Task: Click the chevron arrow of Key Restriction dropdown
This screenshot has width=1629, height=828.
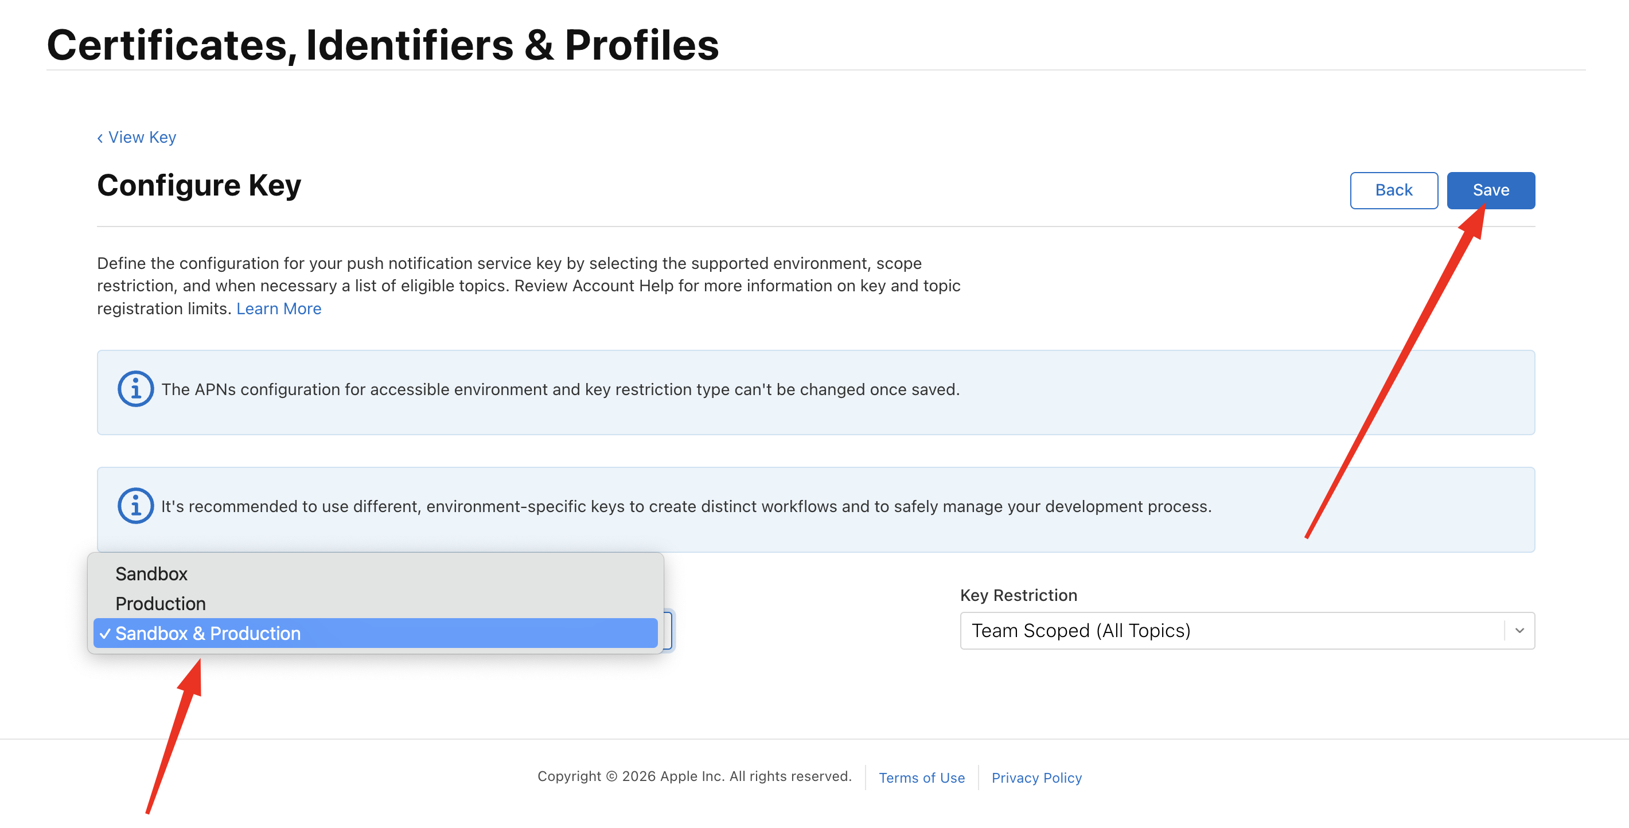Action: (x=1519, y=630)
